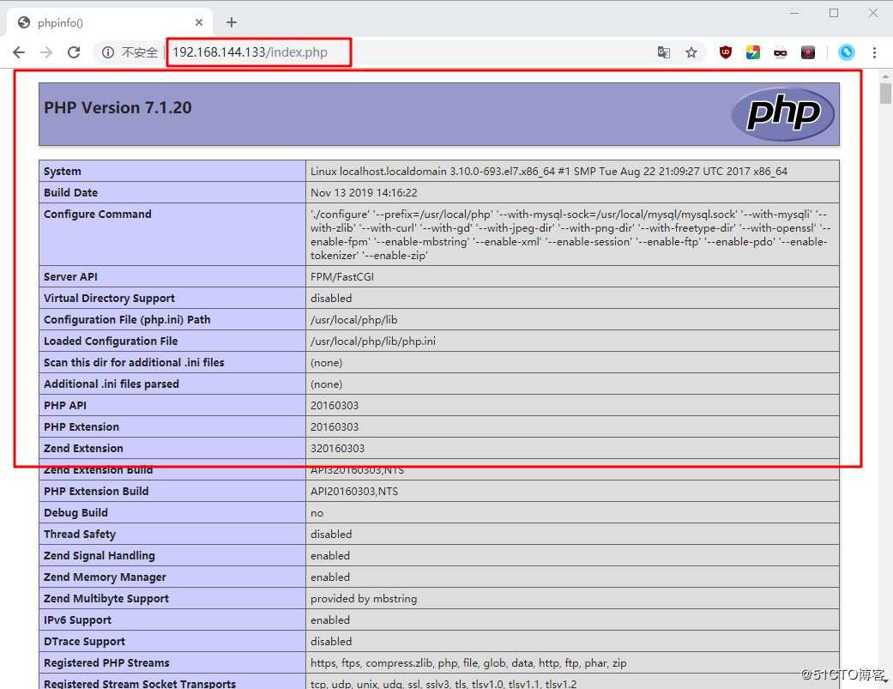Click /usr/local/php/lib/php.ini value
The image size is (893, 689).
point(373,341)
